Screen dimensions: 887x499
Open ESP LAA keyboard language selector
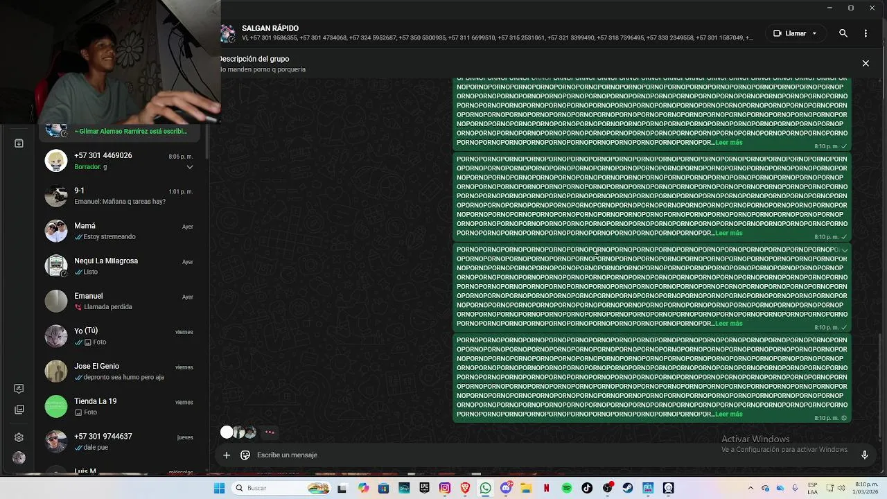pyautogui.click(x=812, y=488)
